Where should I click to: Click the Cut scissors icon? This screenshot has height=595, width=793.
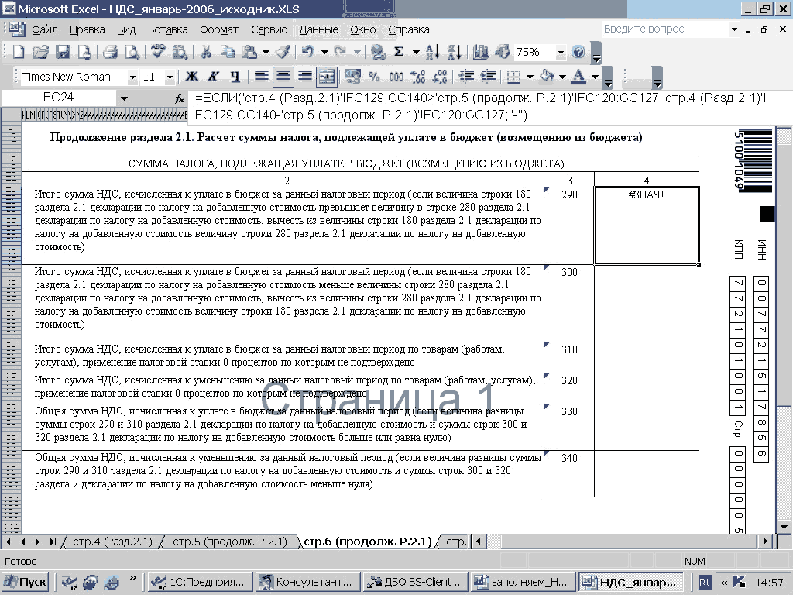coord(206,53)
